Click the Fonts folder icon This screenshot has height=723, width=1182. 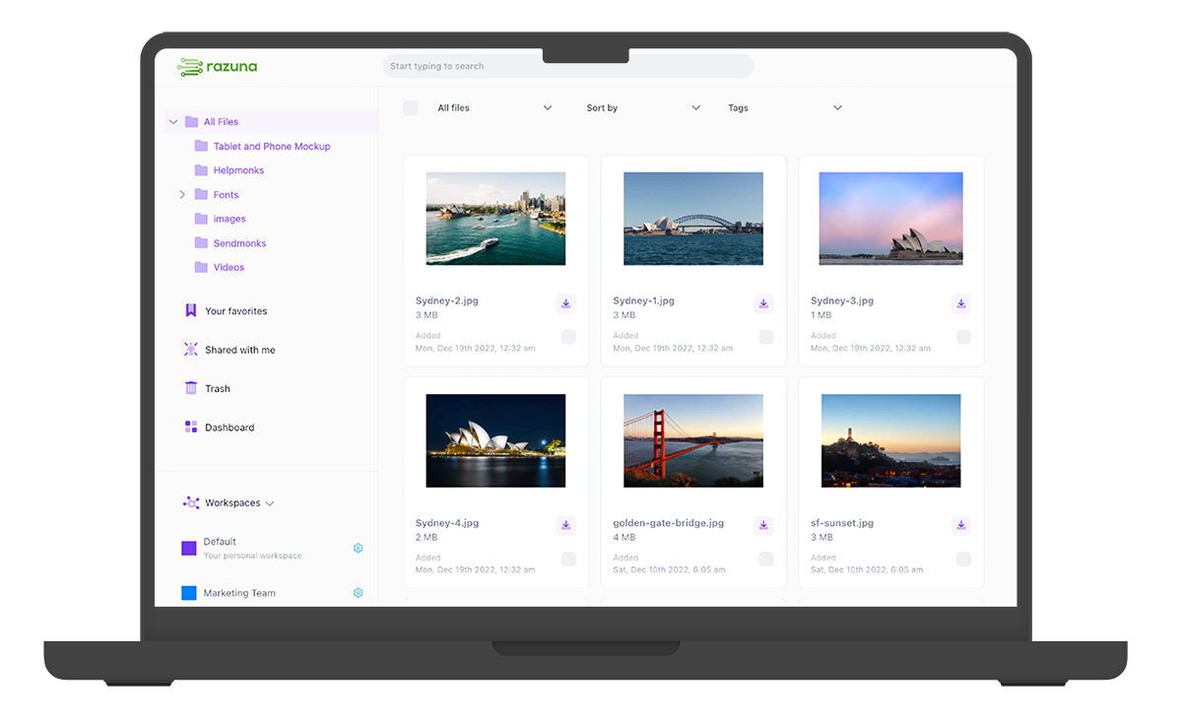pyautogui.click(x=201, y=194)
